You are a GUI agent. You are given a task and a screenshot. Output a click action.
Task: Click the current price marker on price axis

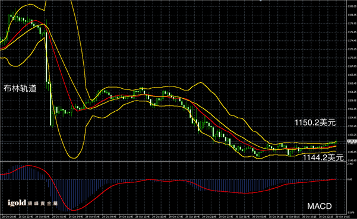[352, 141]
